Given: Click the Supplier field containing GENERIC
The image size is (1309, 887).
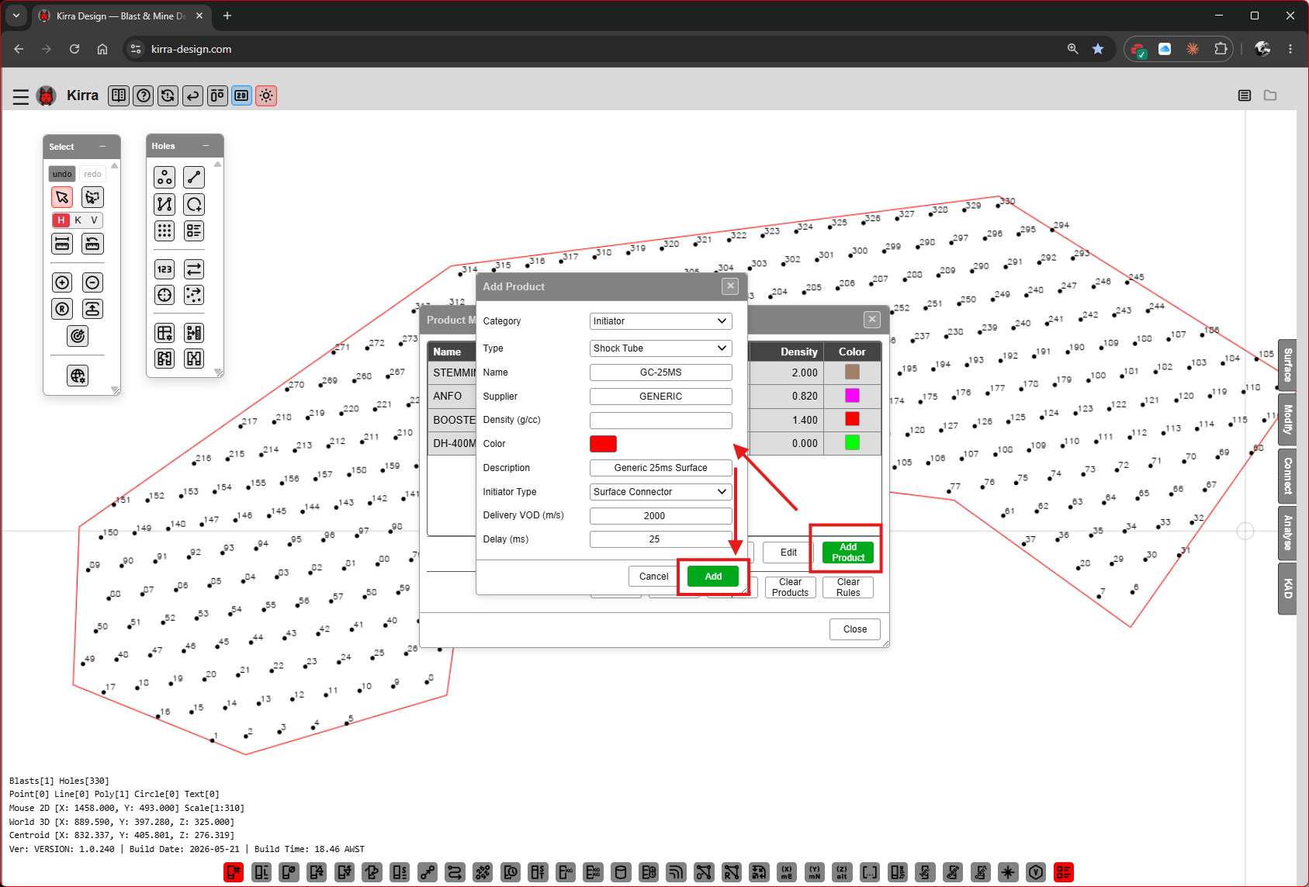Looking at the screenshot, I should tap(660, 397).
